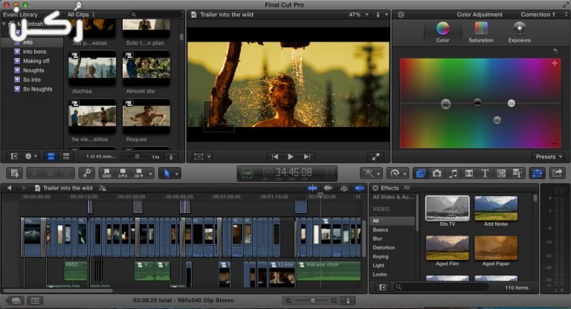Viewport: 571px width, 309px height.
Task: Go back from Color Adjustment panel
Action: click(401, 15)
